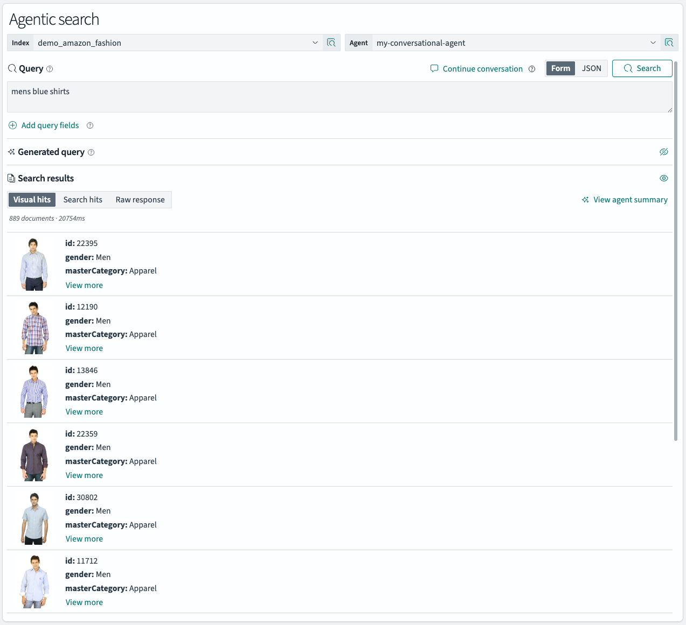
Task: Open the index inspection icon beside demo_amazon_fashion
Action: [x=331, y=43]
